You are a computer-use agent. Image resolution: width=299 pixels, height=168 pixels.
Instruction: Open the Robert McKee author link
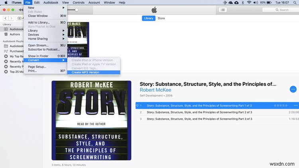pyautogui.click(x=155, y=90)
